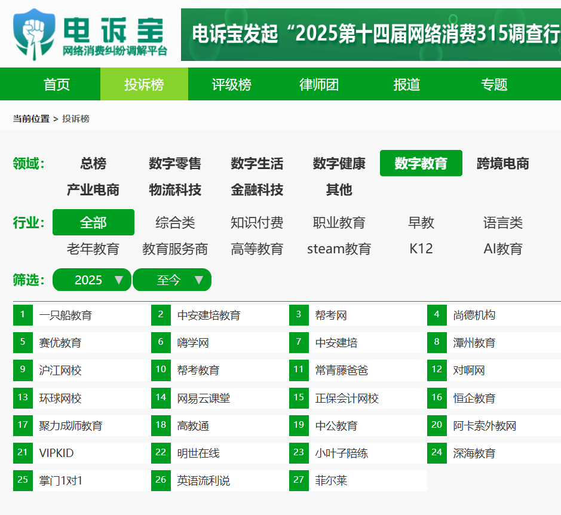Select the 物流科技 domain filter
Screen dimensions: 561x515
tap(175, 189)
